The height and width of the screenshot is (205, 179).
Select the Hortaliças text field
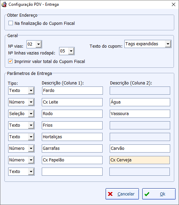point(72,137)
